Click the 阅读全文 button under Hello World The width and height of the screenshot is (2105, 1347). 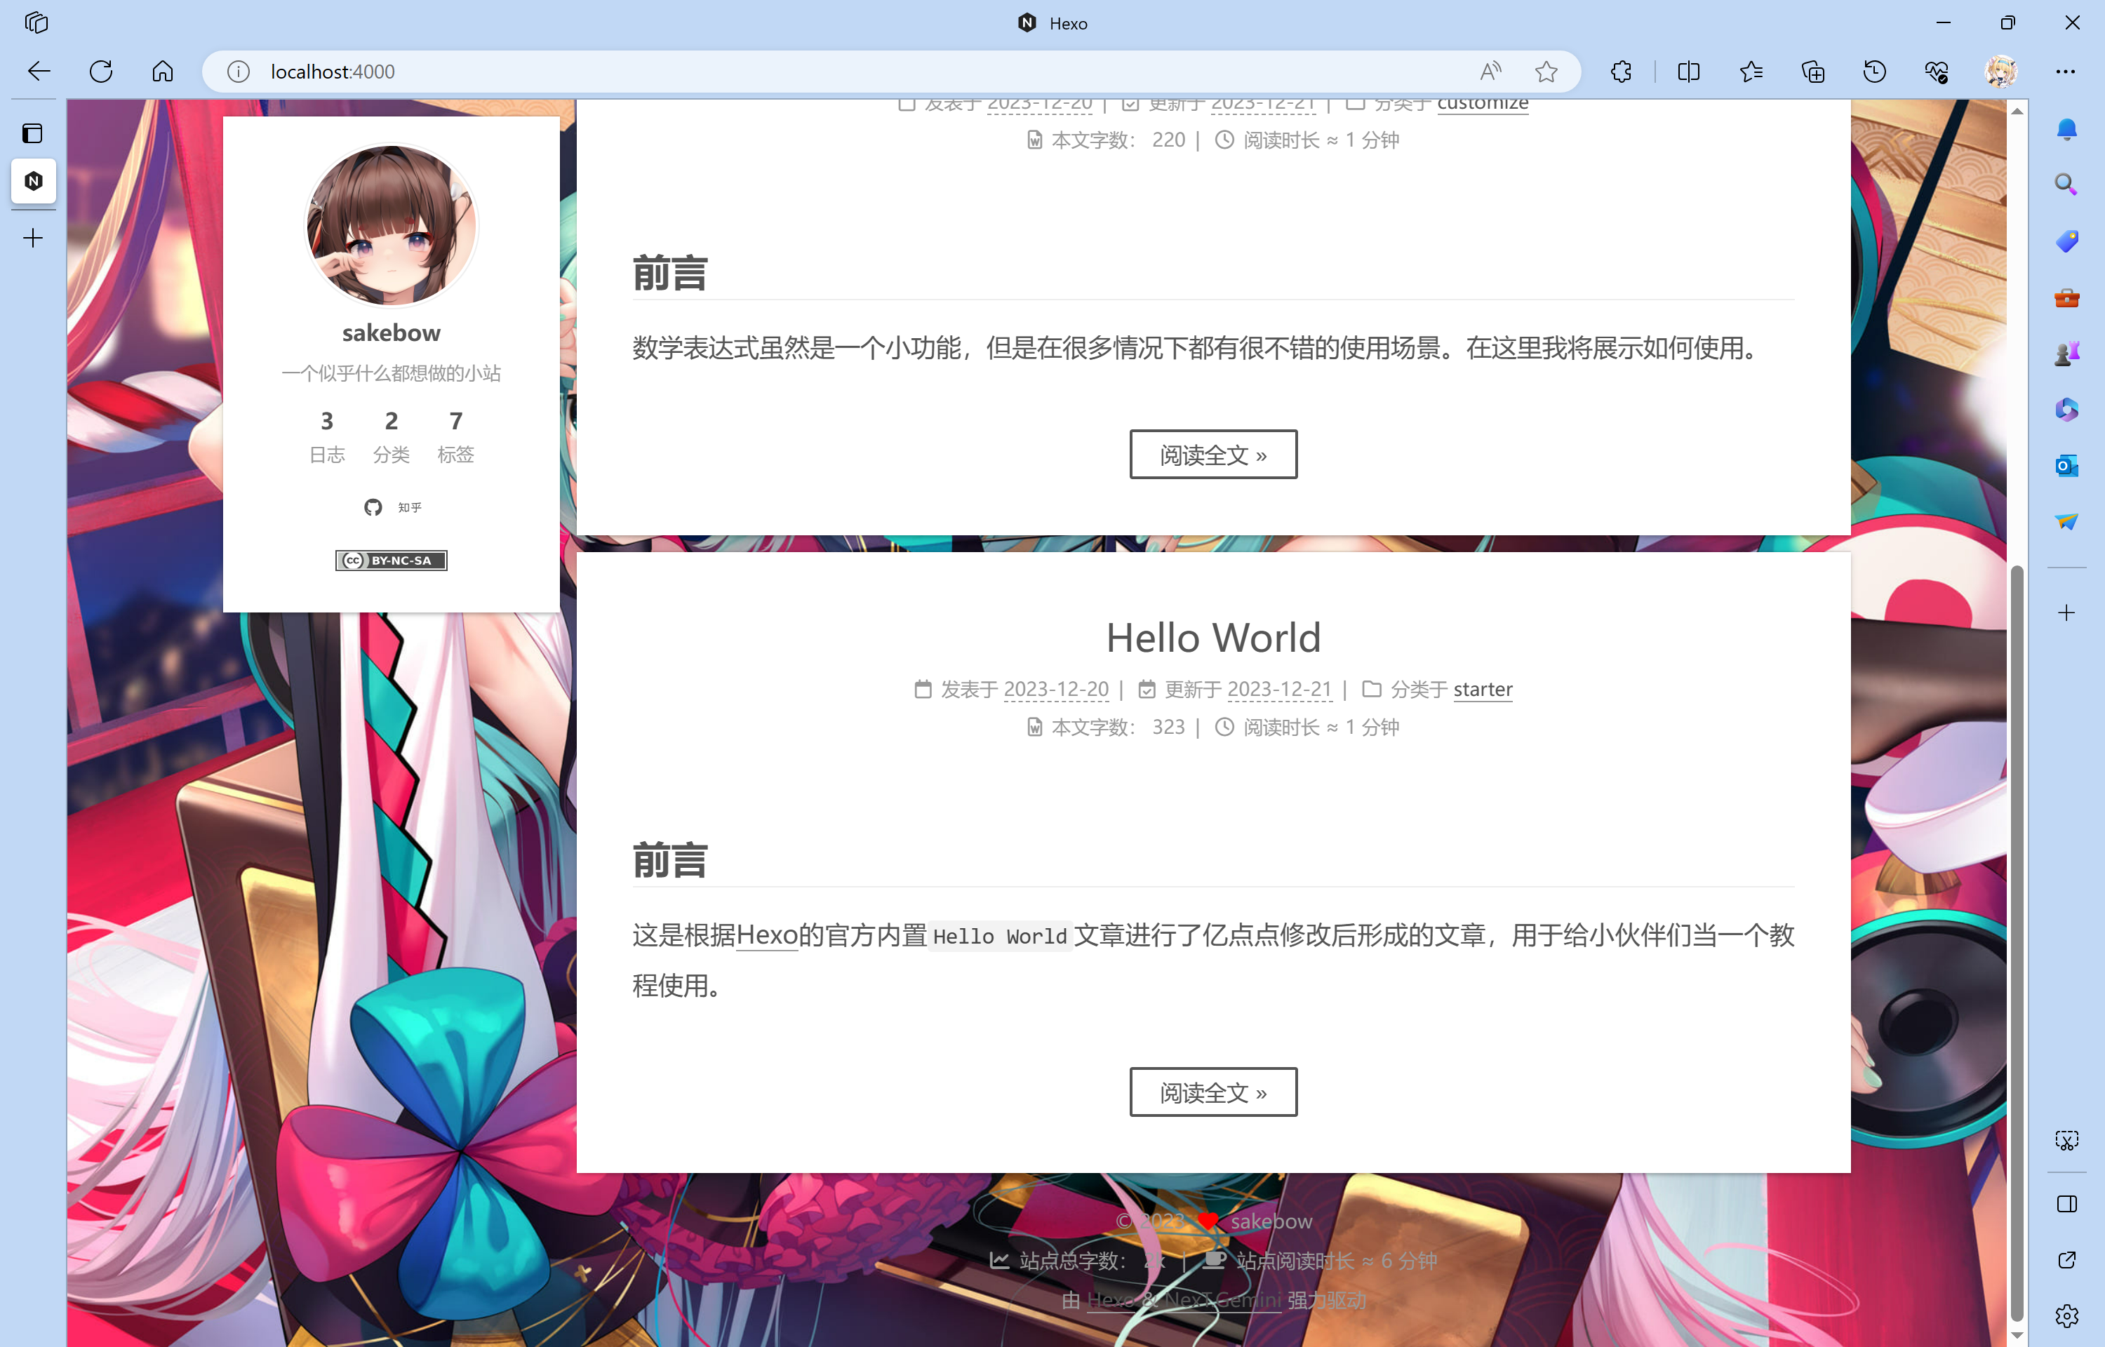click(1213, 1092)
